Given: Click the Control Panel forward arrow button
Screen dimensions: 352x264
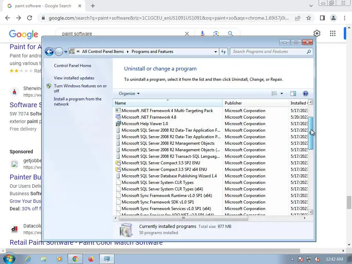Looking at the screenshot, I should tap(59, 52).
